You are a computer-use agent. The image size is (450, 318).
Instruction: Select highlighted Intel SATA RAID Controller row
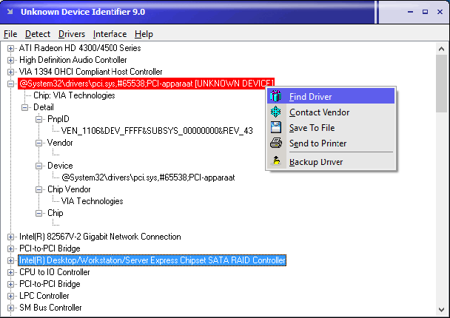(152, 260)
